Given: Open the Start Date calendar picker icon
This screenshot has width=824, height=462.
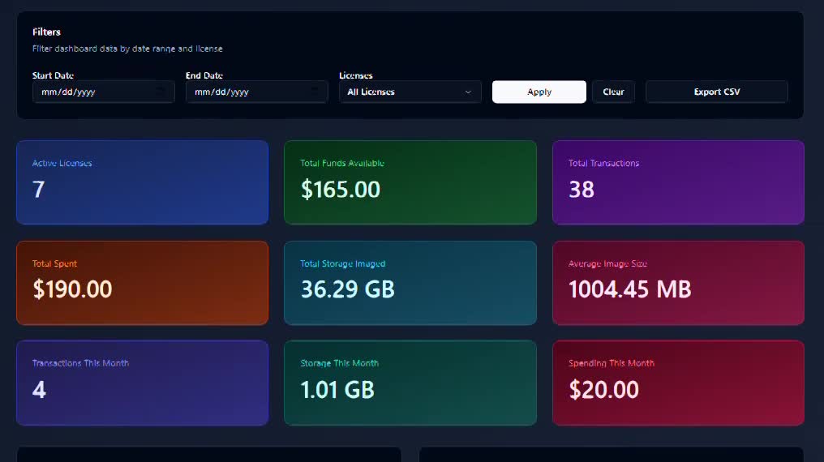Looking at the screenshot, I should [x=161, y=92].
